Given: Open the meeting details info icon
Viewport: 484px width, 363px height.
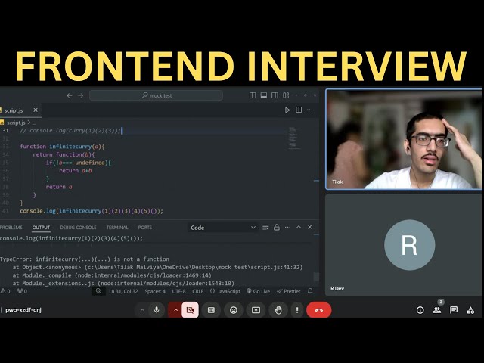Looking at the screenshot, I should 420,310.
